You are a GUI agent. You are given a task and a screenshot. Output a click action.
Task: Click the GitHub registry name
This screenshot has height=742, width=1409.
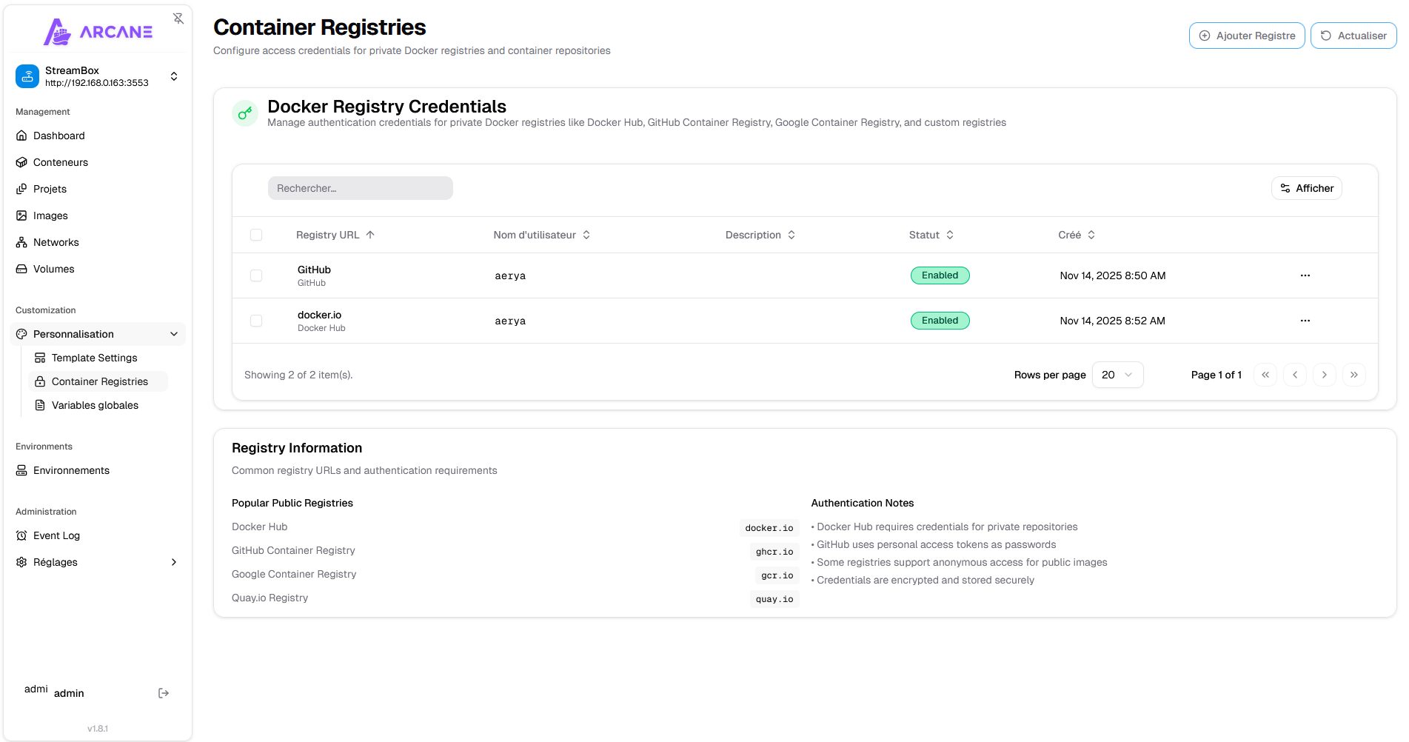click(314, 270)
